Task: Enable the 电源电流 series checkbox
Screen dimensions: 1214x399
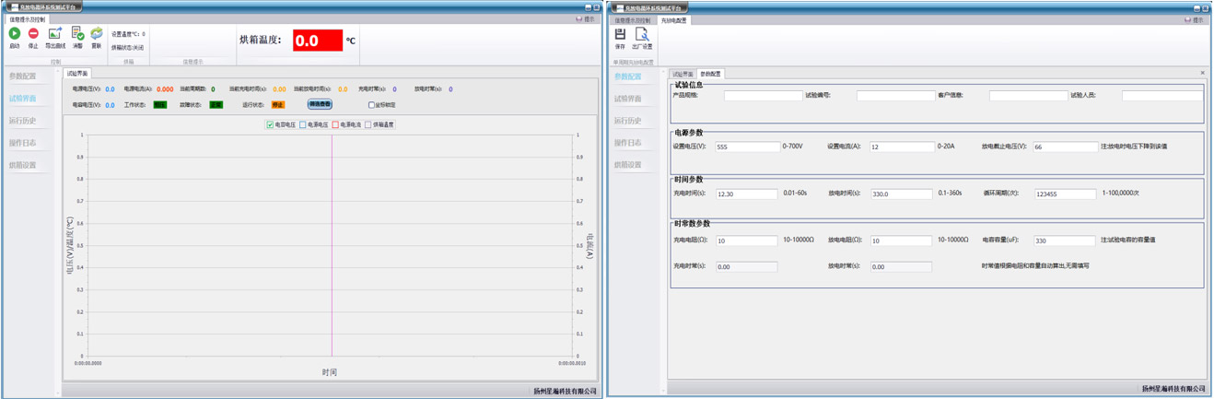Action: [x=335, y=124]
